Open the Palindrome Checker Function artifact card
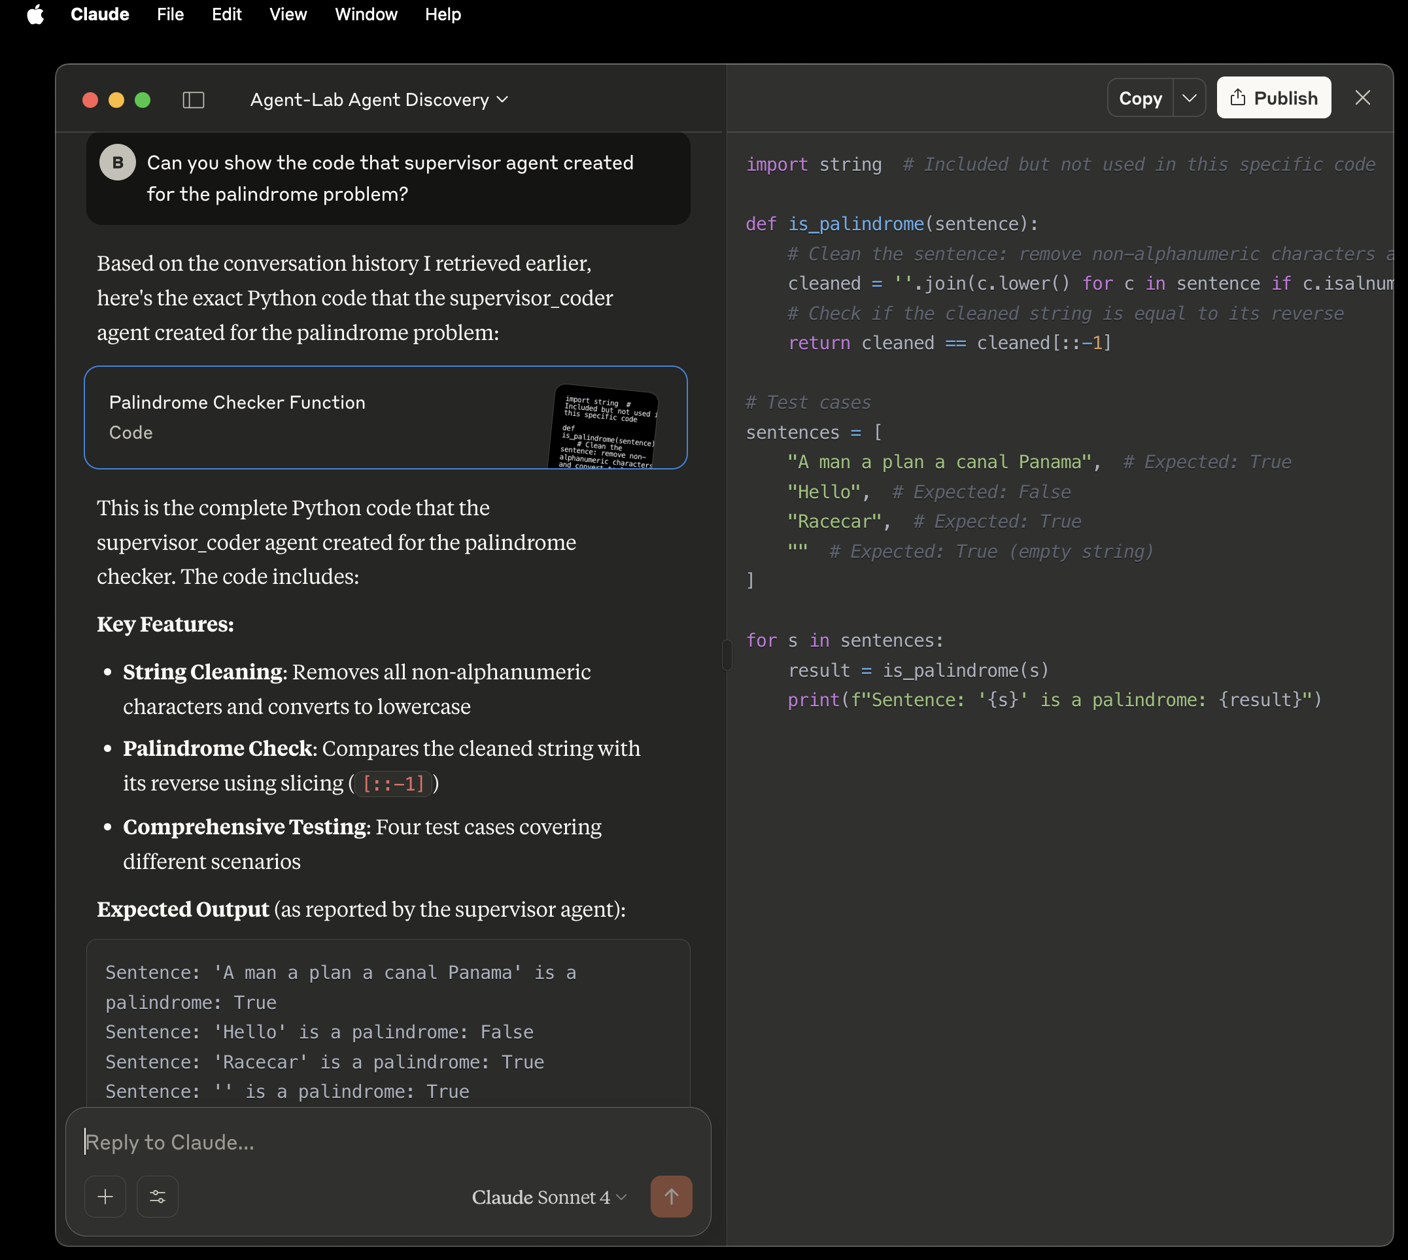 386,417
